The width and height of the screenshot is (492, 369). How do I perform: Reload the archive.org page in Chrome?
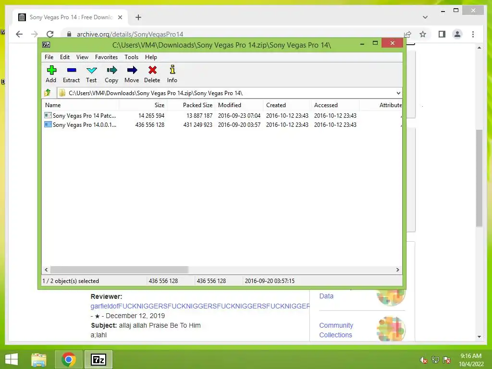point(50,34)
